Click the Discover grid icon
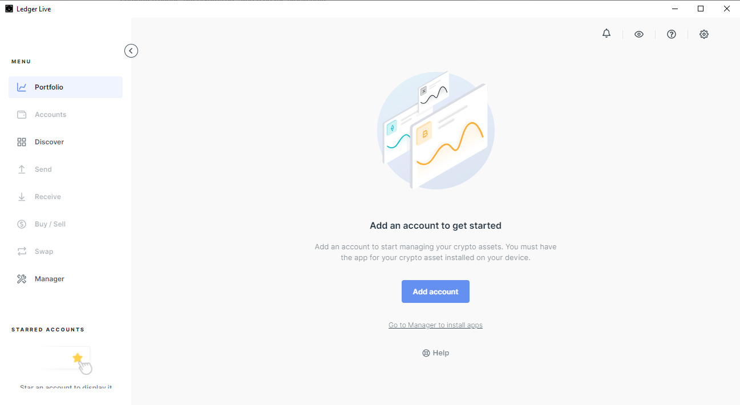The image size is (740, 405). [x=22, y=142]
